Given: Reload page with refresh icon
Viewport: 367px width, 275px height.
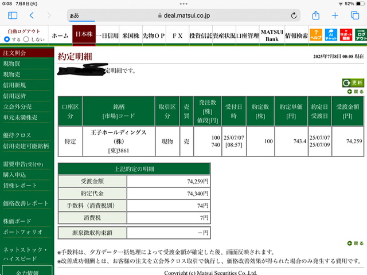Looking at the screenshot, I should point(294,15).
